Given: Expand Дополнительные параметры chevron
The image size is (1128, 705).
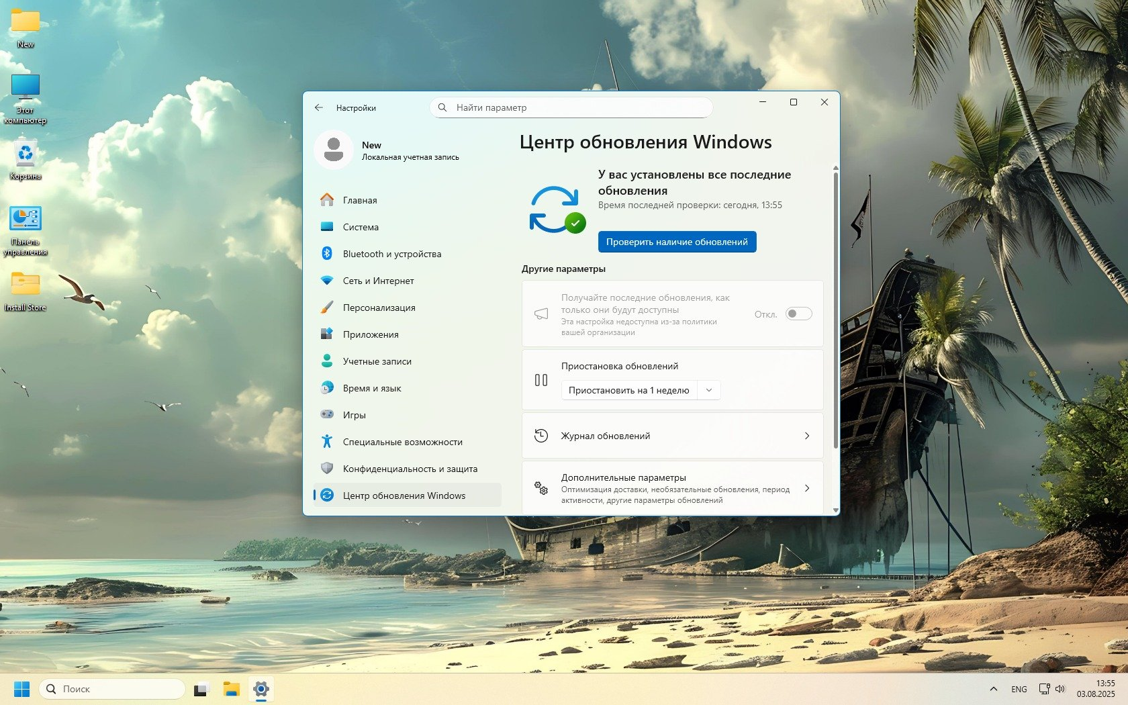Looking at the screenshot, I should [807, 488].
